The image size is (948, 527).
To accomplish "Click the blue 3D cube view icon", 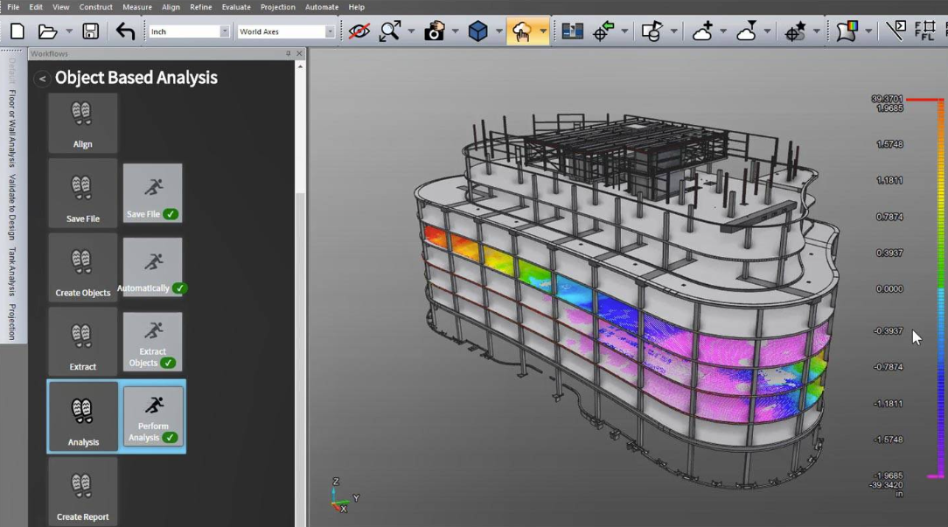I will [x=477, y=31].
